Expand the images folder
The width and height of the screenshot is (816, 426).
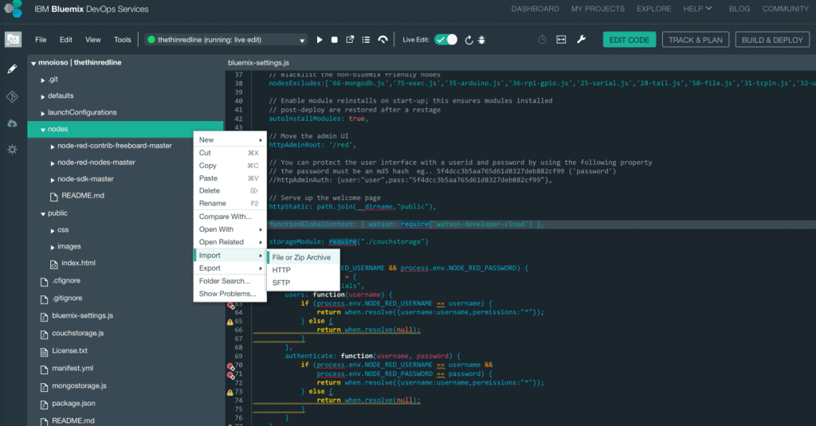coord(53,247)
